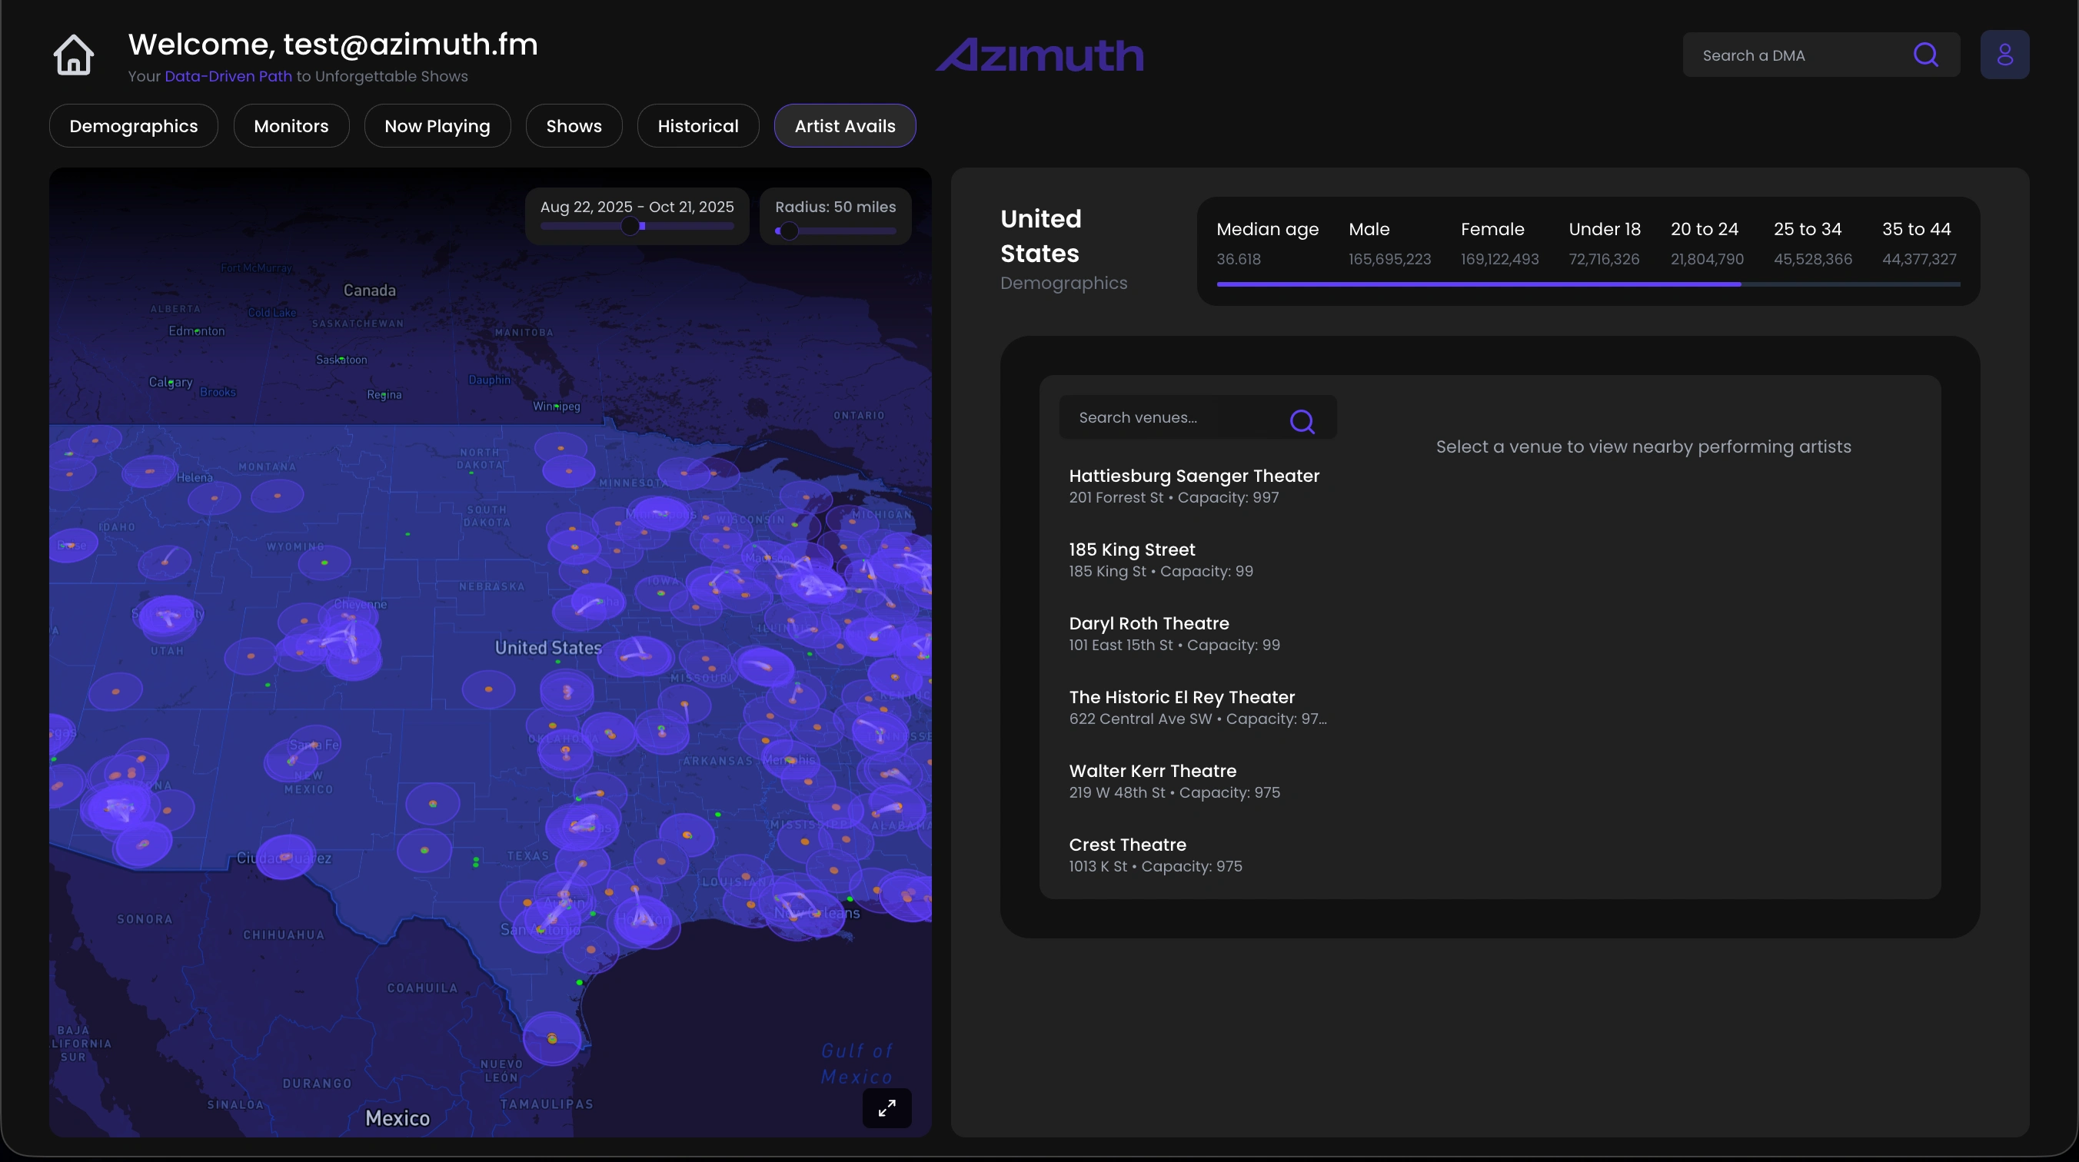The image size is (2079, 1162).
Task: Click the Radius slider handle
Action: 789,231
